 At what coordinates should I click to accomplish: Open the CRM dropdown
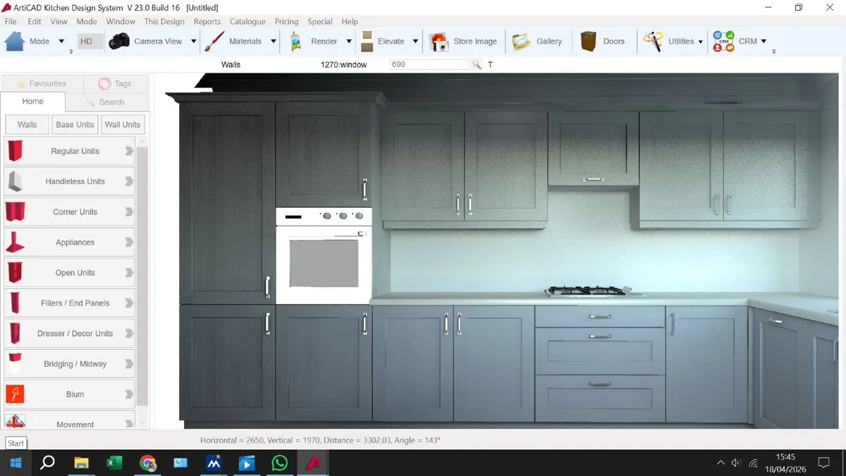[763, 41]
